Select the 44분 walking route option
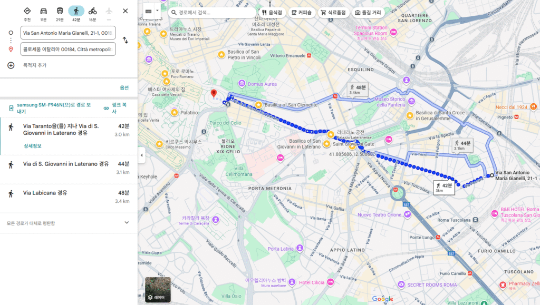The image size is (540, 305). pyautogui.click(x=69, y=164)
